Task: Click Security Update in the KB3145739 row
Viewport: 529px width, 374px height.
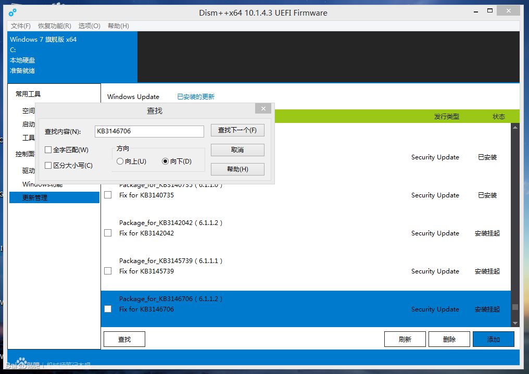Action: pos(435,271)
